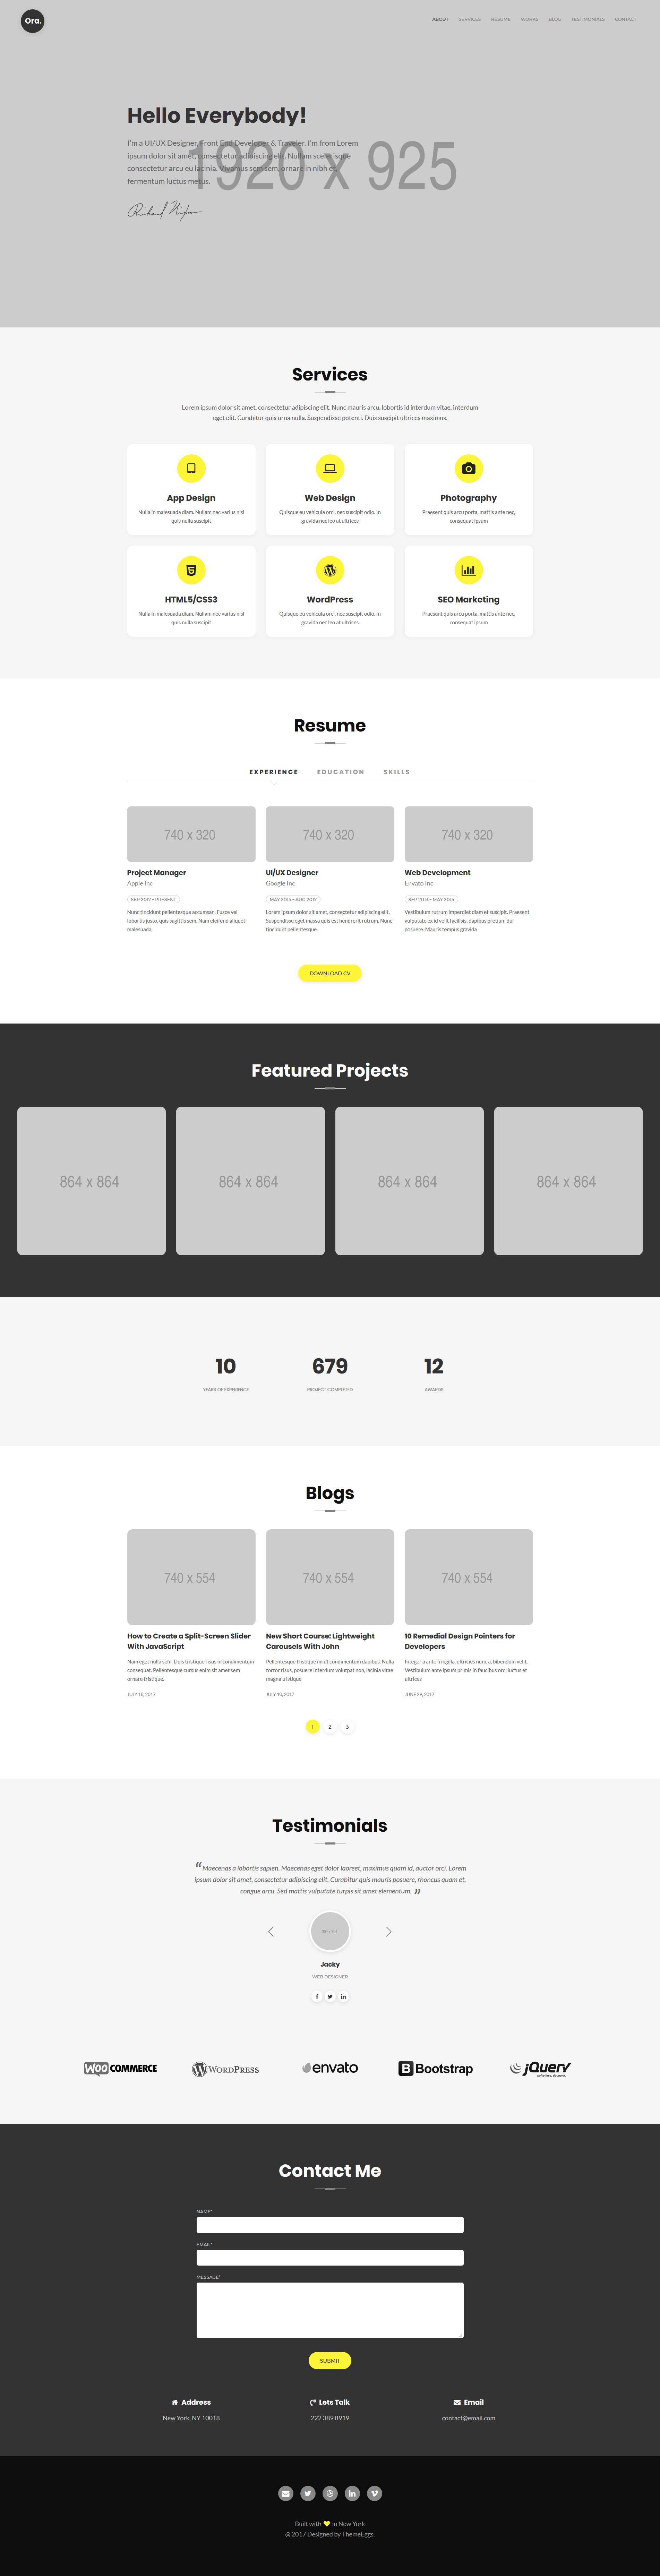Click the WordPress service icon
The width and height of the screenshot is (660, 2576).
point(330,570)
